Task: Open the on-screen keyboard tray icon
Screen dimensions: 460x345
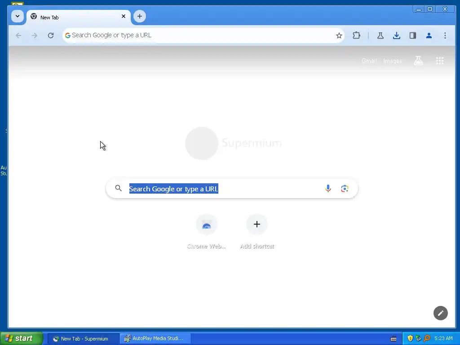Action: (394, 339)
